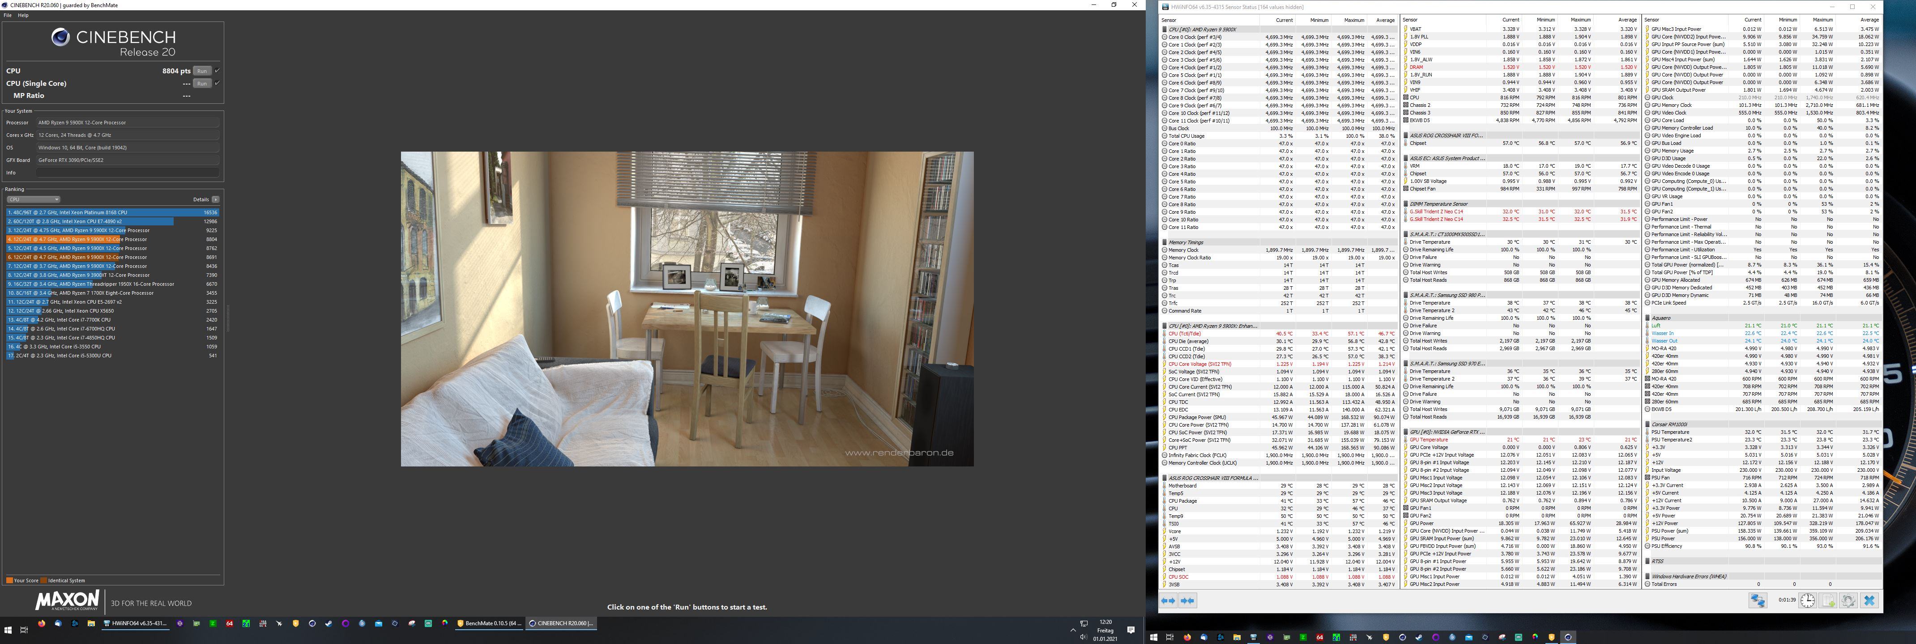Reset HWiNFO sensor timer clock icon
The image size is (1916, 644).
pos(1807,601)
